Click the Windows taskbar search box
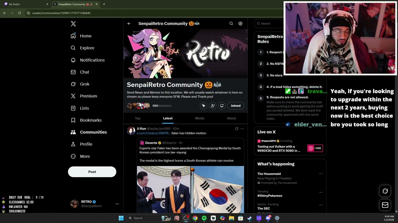The width and height of the screenshot is (398, 223). (150, 218)
